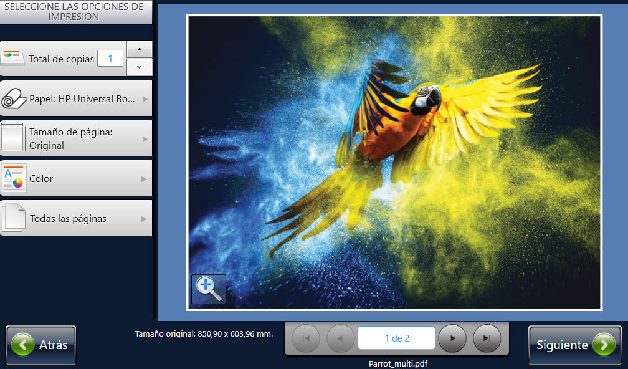Expand arrow on Color row
Image resolution: width=628 pixels, height=369 pixels.
click(144, 179)
